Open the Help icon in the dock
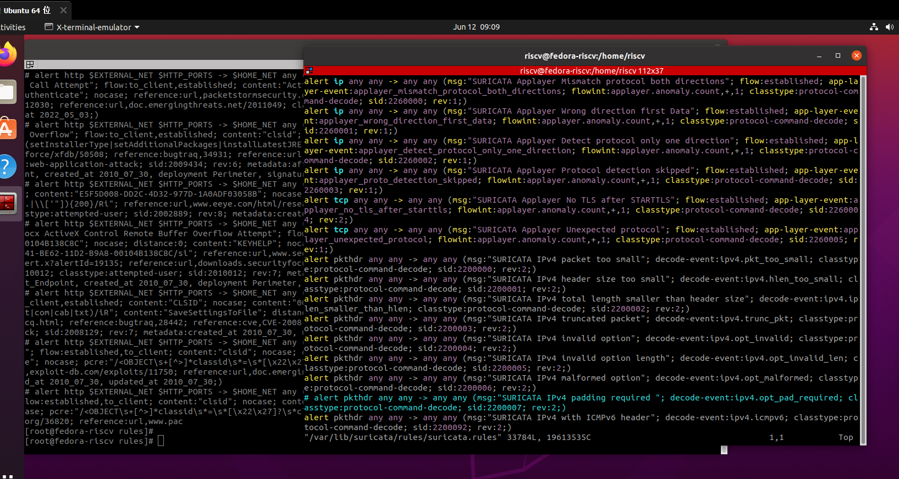 pyautogui.click(x=7, y=166)
